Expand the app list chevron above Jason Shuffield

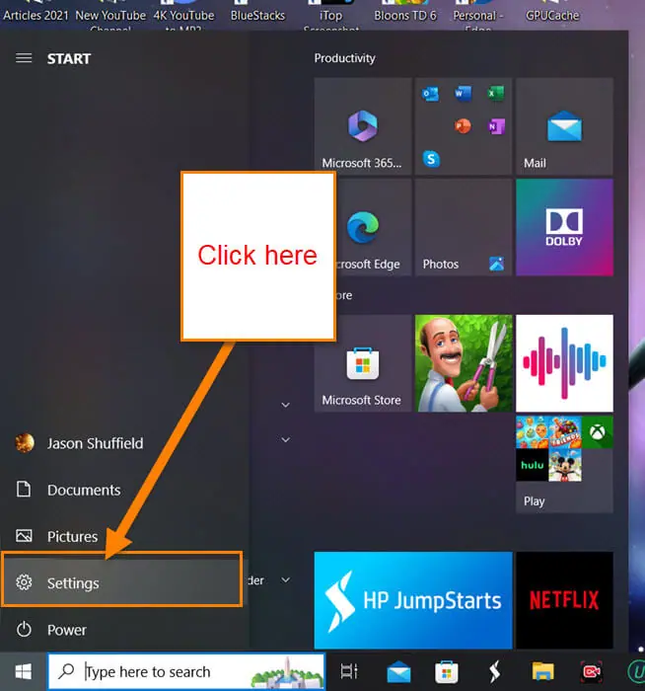pyautogui.click(x=285, y=405)
